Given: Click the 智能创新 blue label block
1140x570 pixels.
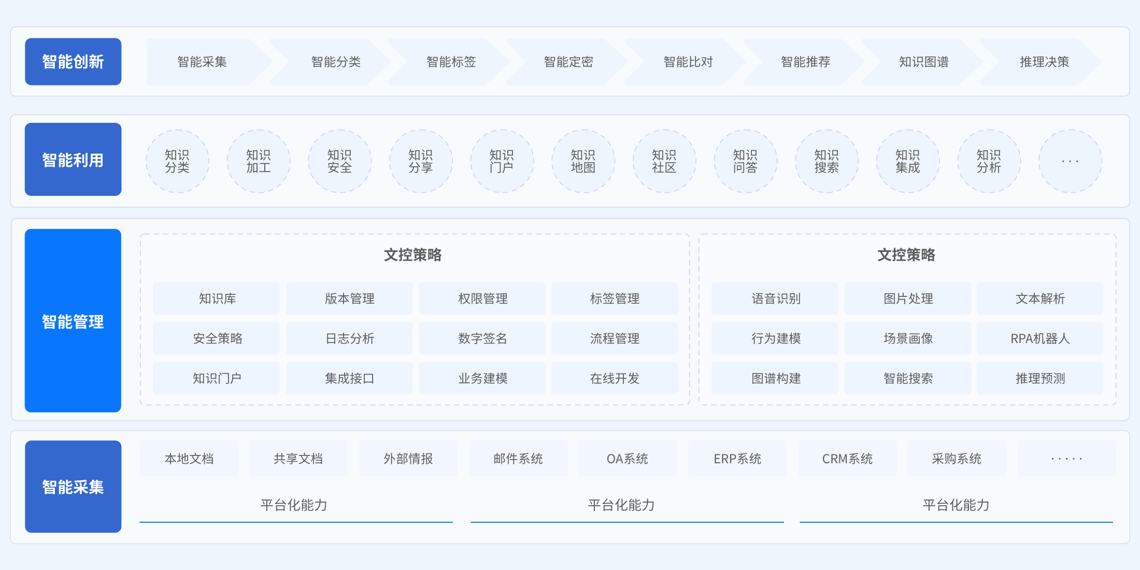Looking at the screenshot, I should pyautogui.click(x=73, y=62).
